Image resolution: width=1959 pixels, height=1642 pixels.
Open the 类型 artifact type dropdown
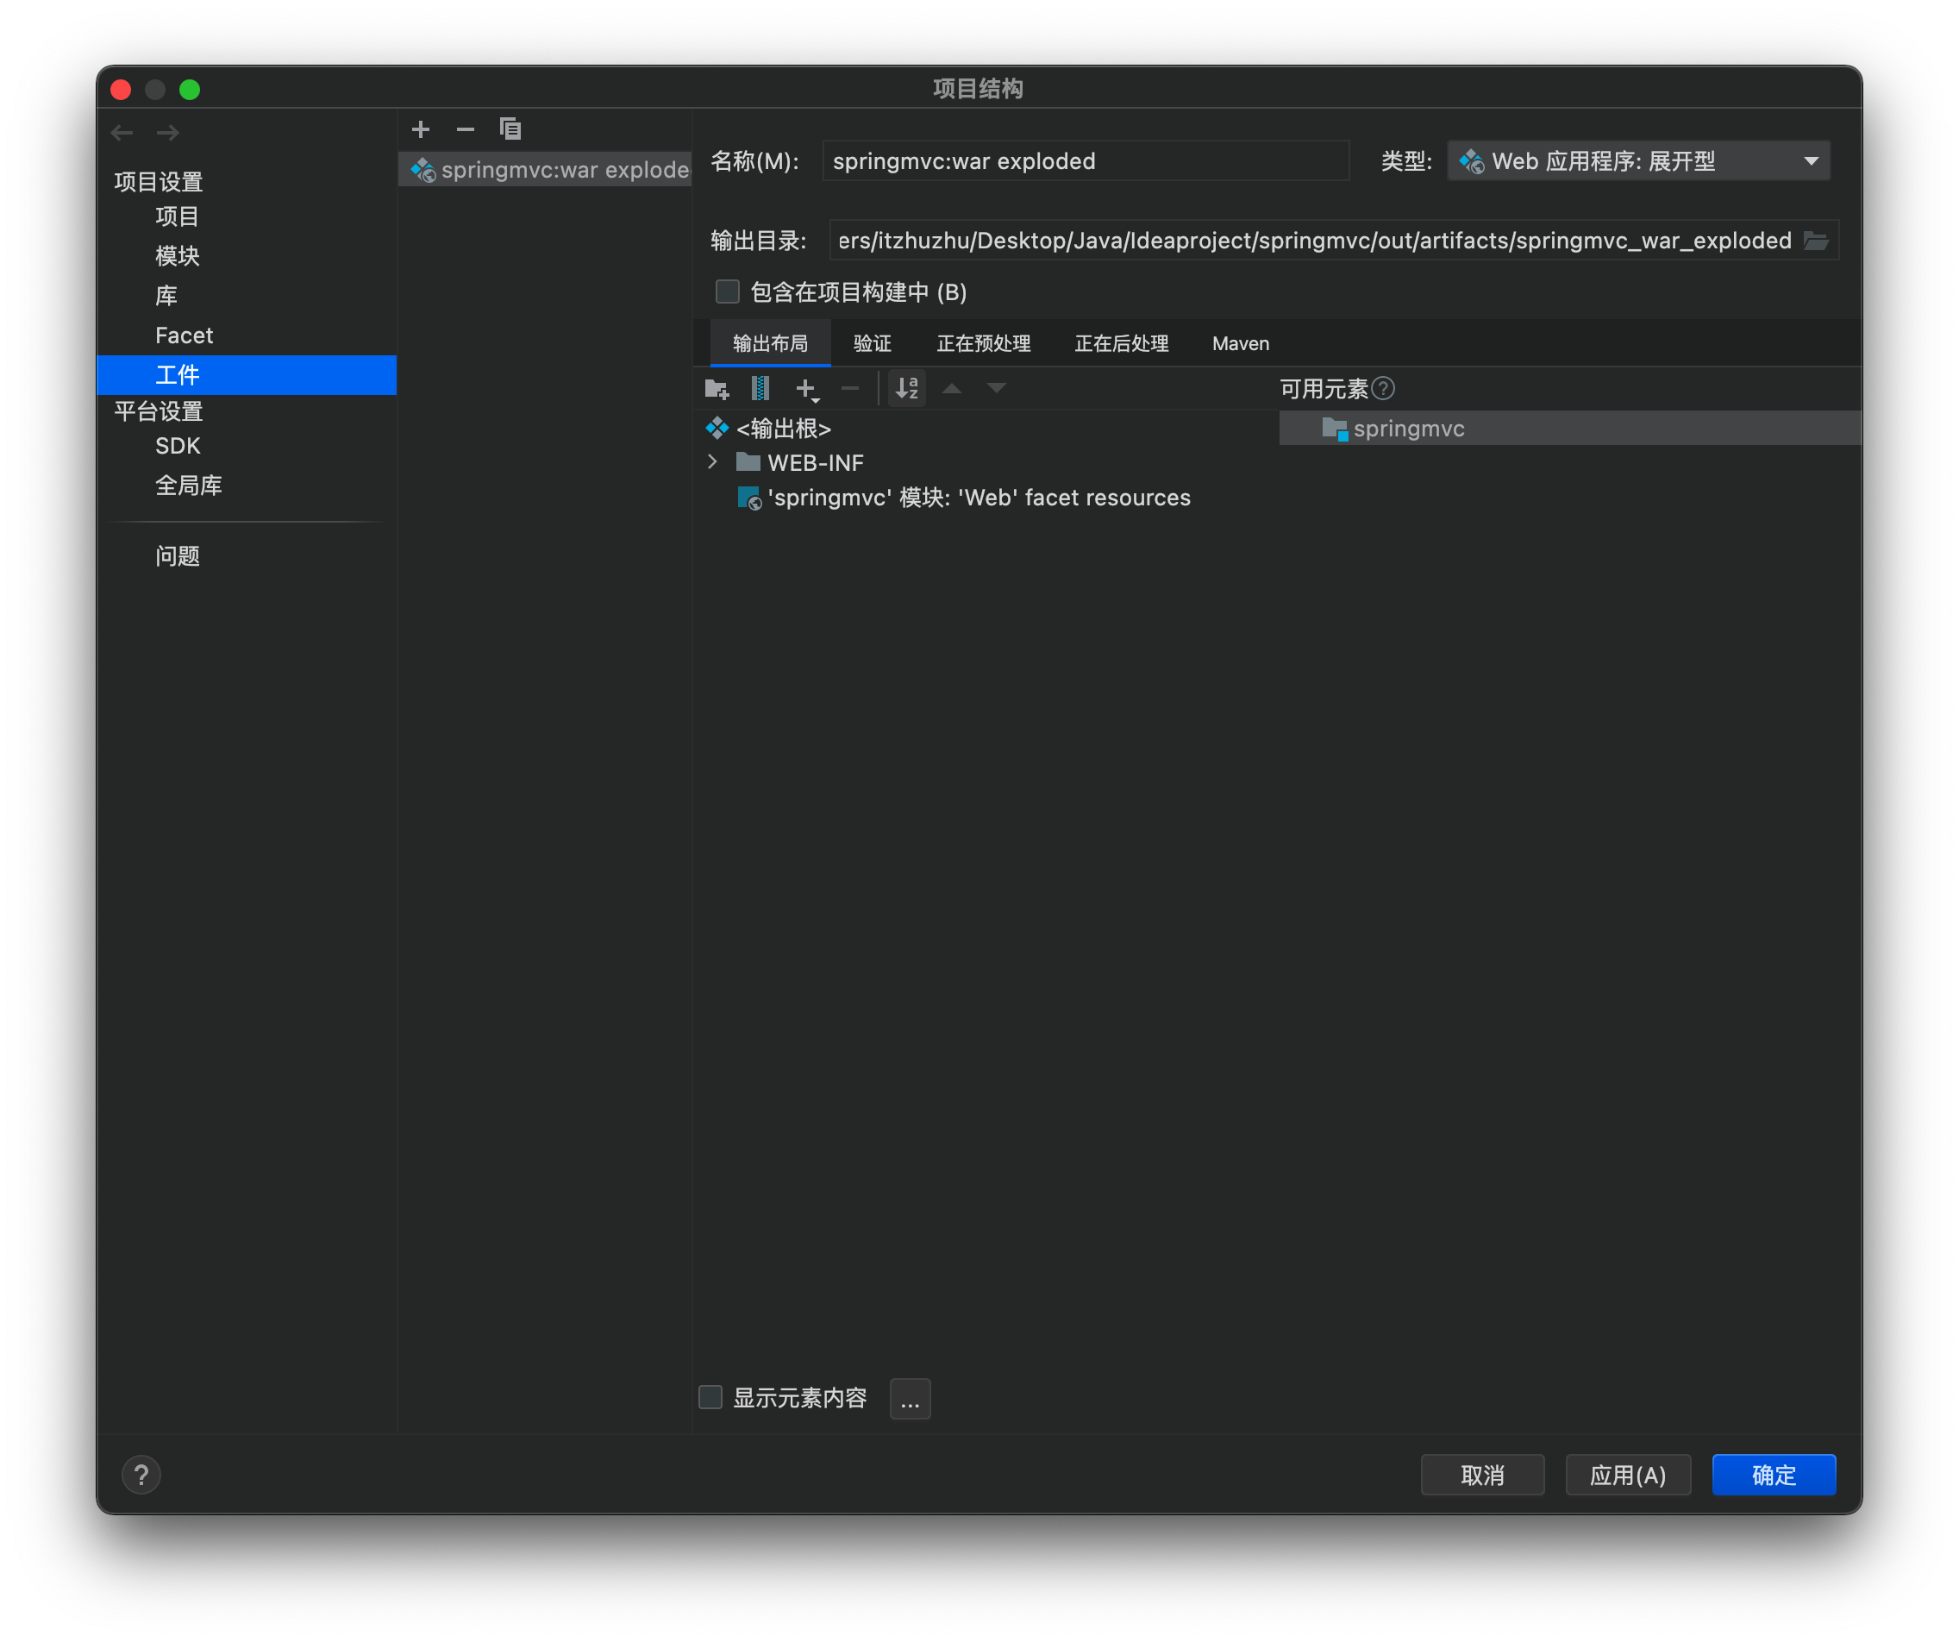1638,160
